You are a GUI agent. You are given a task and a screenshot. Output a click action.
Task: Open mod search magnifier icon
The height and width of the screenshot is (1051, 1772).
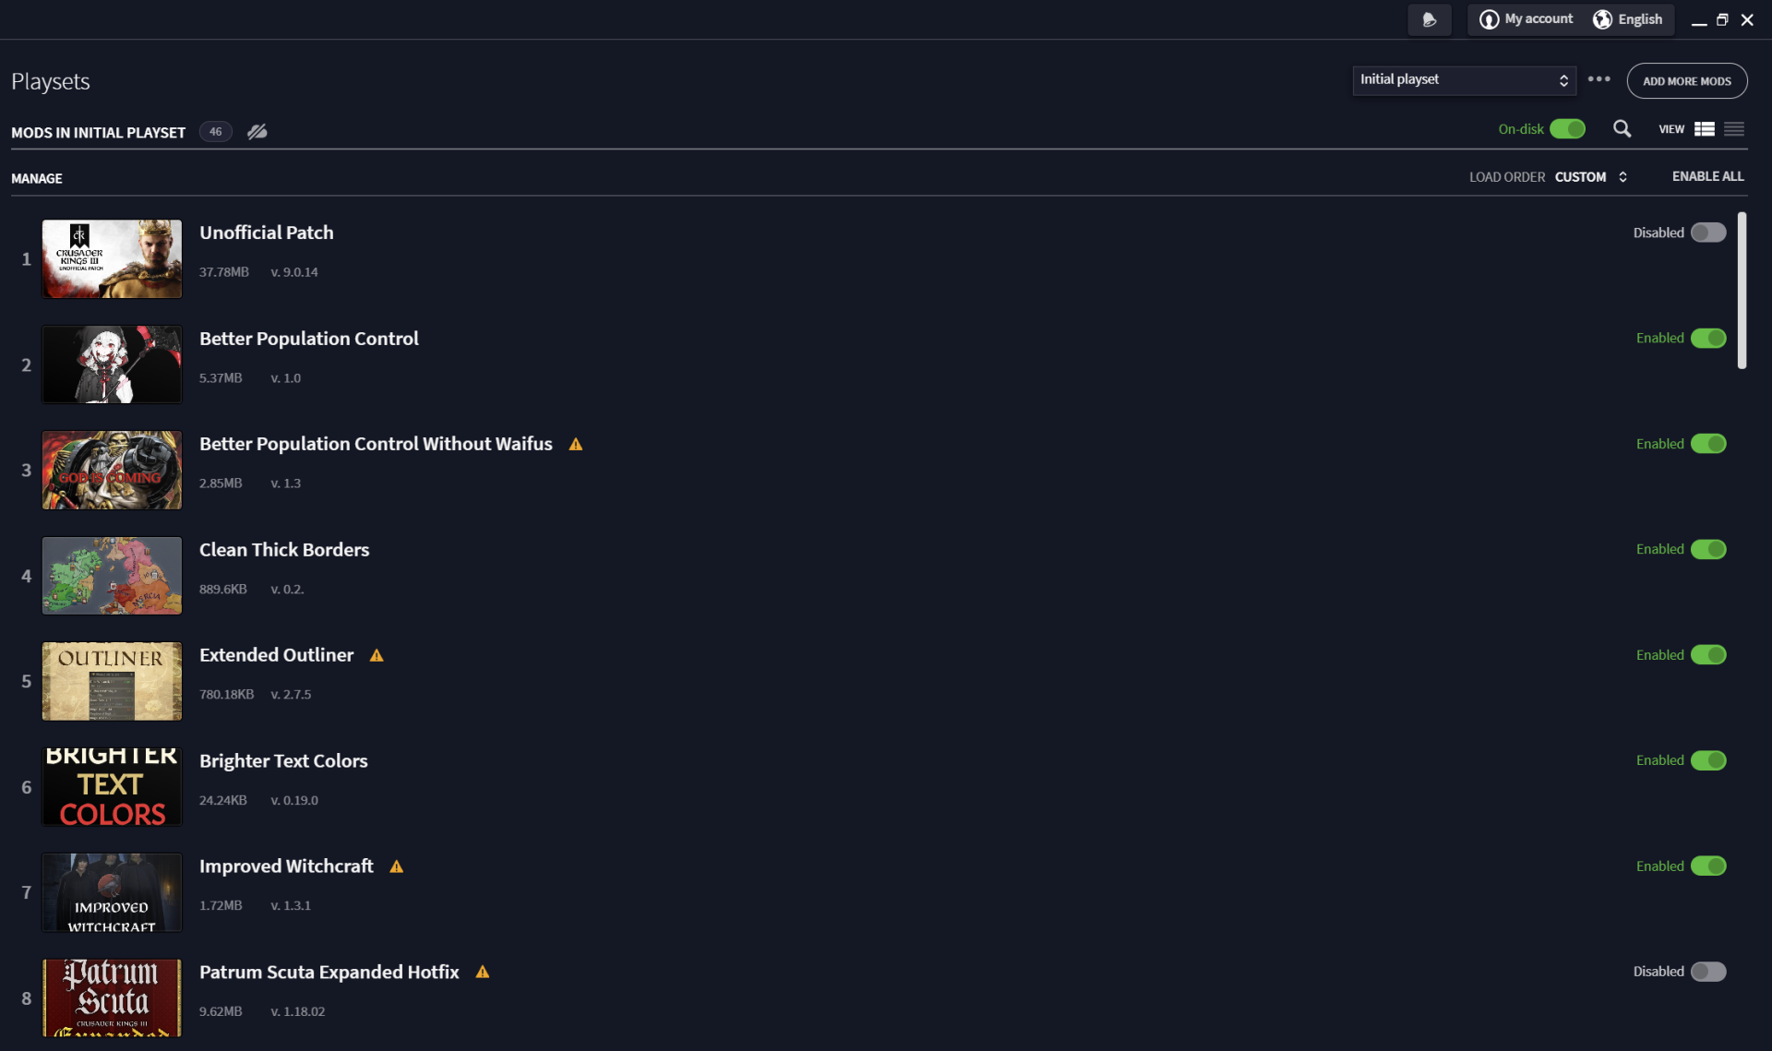(x=1622, y=129)
